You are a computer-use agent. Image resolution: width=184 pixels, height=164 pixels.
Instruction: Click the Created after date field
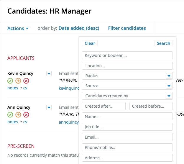coord(104,106)
